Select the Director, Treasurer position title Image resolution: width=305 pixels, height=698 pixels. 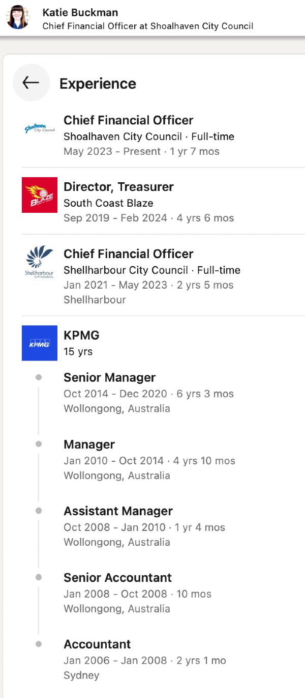118,187
